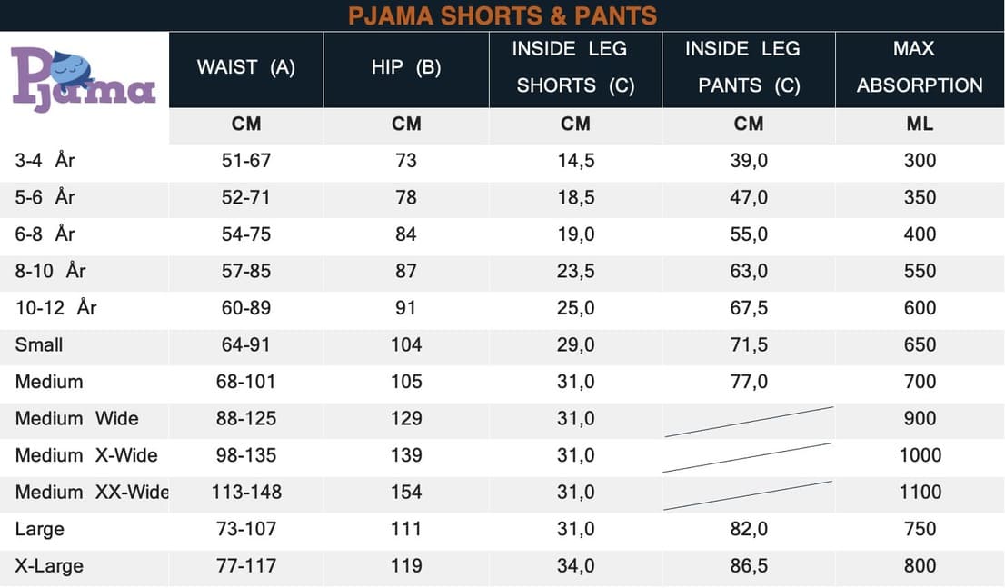The width and height of the screenshot is (1005, 588).
Task: Select the Small size row label
Action: pyautogui.click(x=39, y=345)
